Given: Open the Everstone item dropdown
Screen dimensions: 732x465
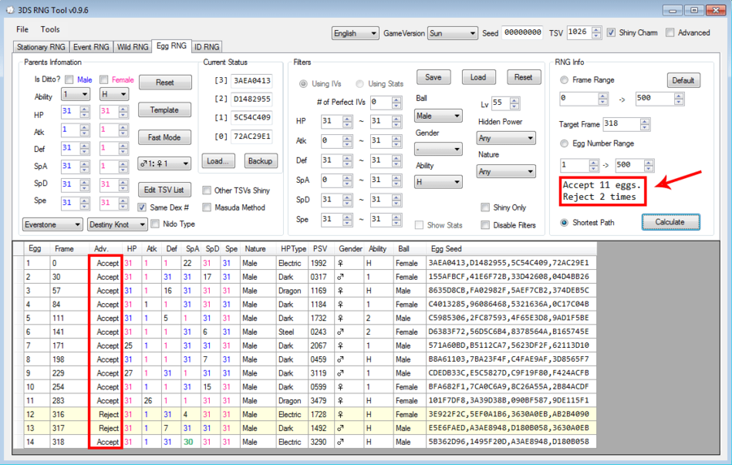Looking at the screenshot, I should [52, 225].
